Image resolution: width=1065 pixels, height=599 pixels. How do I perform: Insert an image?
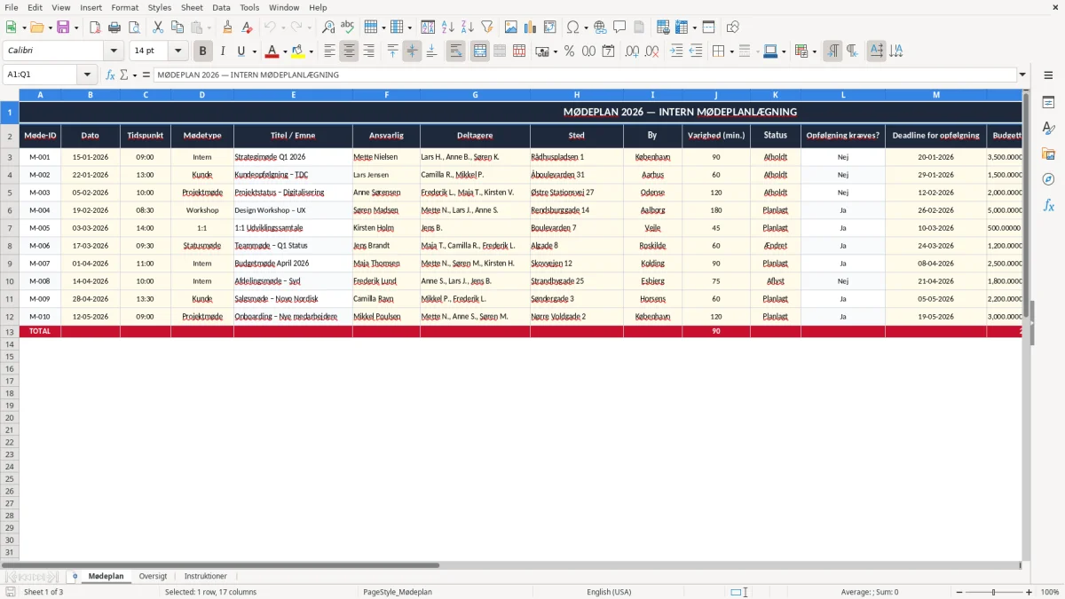[x=511, y=28]
